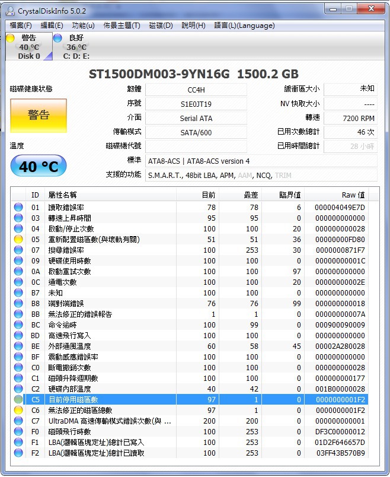Click status icon of row 03 轉速上昇時間
This screenshot has height=477, width=390.
[x=18, y=218]
